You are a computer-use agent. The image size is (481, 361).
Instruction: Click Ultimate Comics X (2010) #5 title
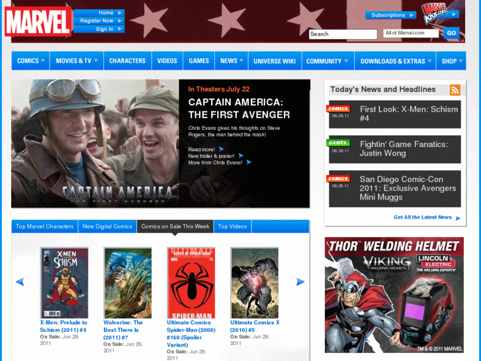[x=255, y=327]
